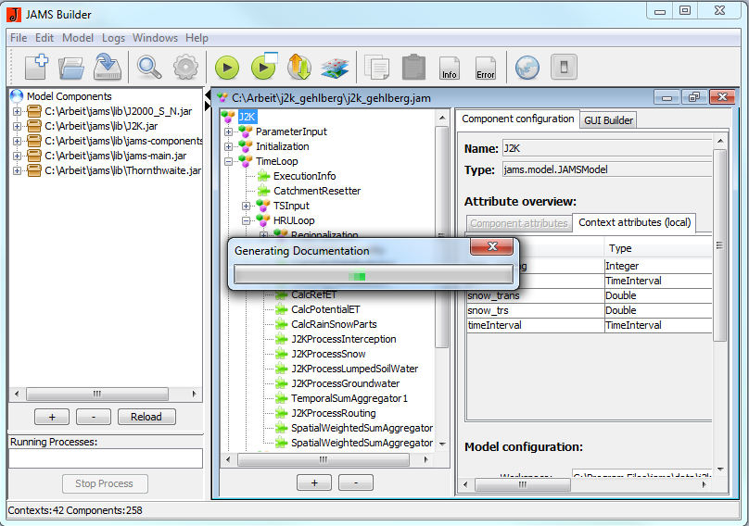Collapse the TimeLoop tree node
749x526 pixels.
pyautogui.click(x=229, y=161)
